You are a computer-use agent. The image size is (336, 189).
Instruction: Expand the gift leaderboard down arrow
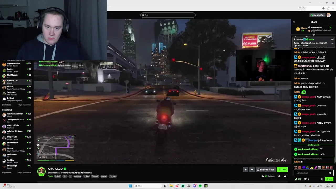313,35
